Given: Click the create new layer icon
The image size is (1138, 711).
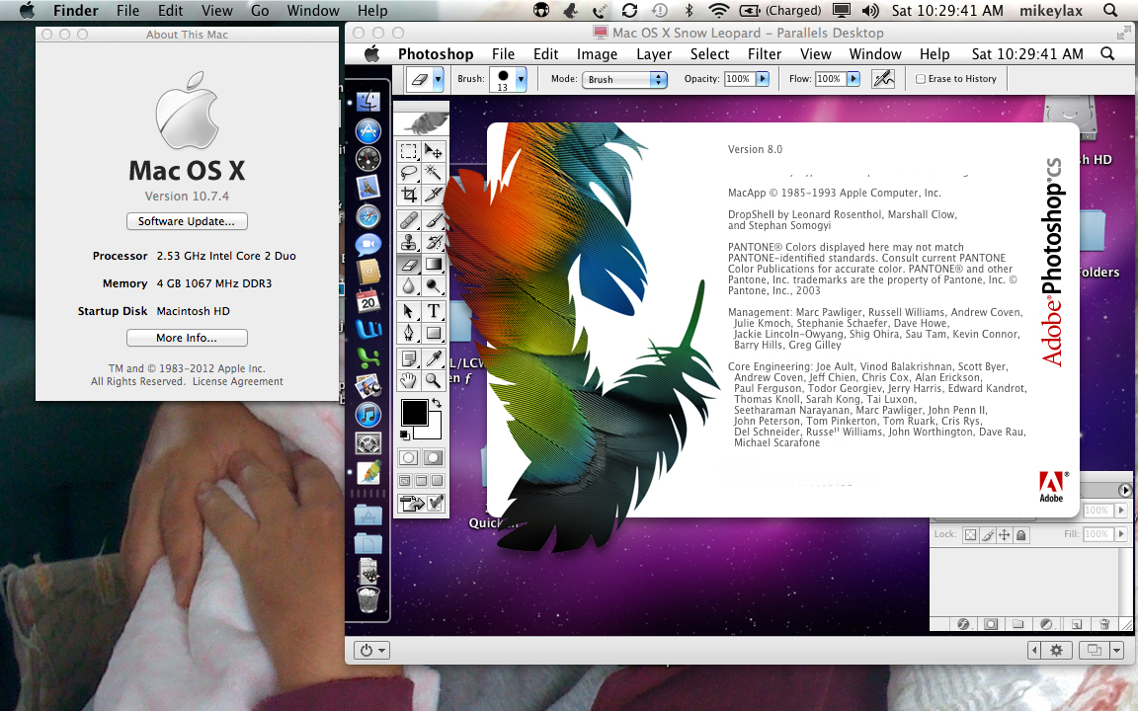Looking at the screenshot, I should (1077, 624).
